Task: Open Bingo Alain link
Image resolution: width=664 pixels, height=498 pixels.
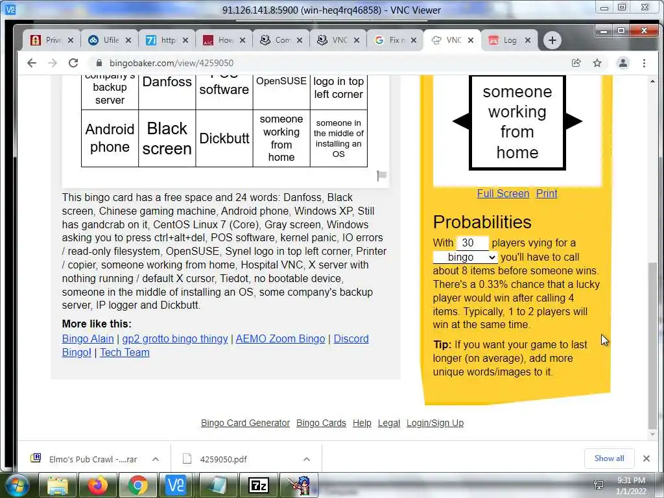Action: tap(88, 338)
